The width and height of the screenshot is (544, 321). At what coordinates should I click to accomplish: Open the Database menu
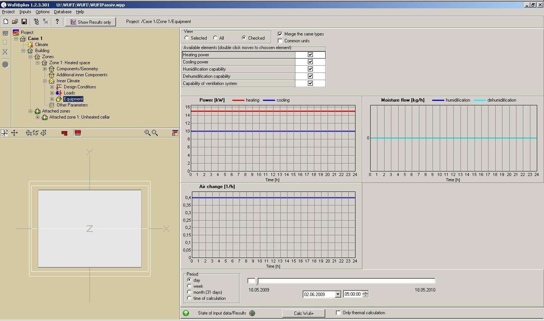coord(63,12)
